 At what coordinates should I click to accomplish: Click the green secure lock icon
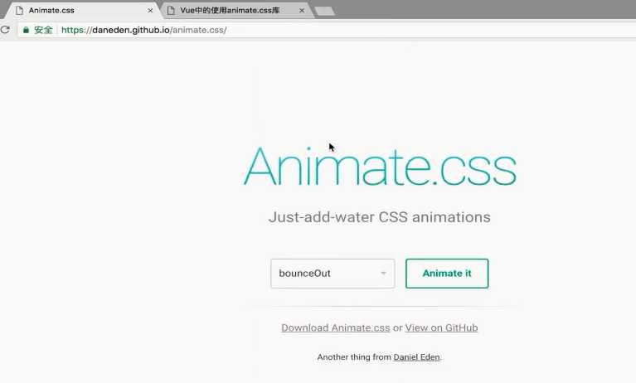coord(26,30)
